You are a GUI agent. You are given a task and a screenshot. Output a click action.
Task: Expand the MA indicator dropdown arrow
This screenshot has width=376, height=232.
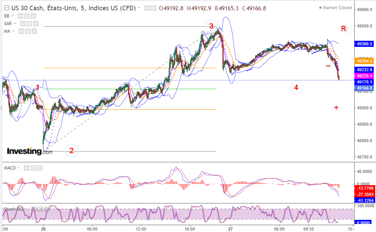13,32
